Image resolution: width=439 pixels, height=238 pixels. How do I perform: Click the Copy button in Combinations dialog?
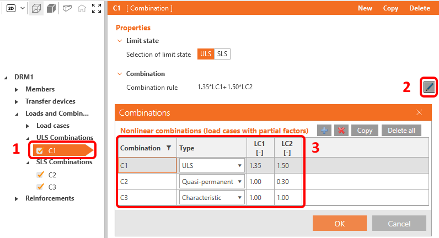pos(365,131)
